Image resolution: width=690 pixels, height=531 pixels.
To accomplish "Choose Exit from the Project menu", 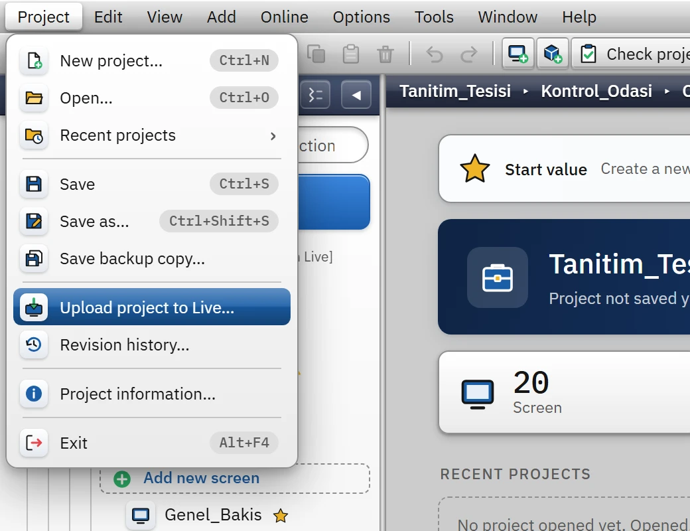I will pyautogui.click(x=152, y=443).
